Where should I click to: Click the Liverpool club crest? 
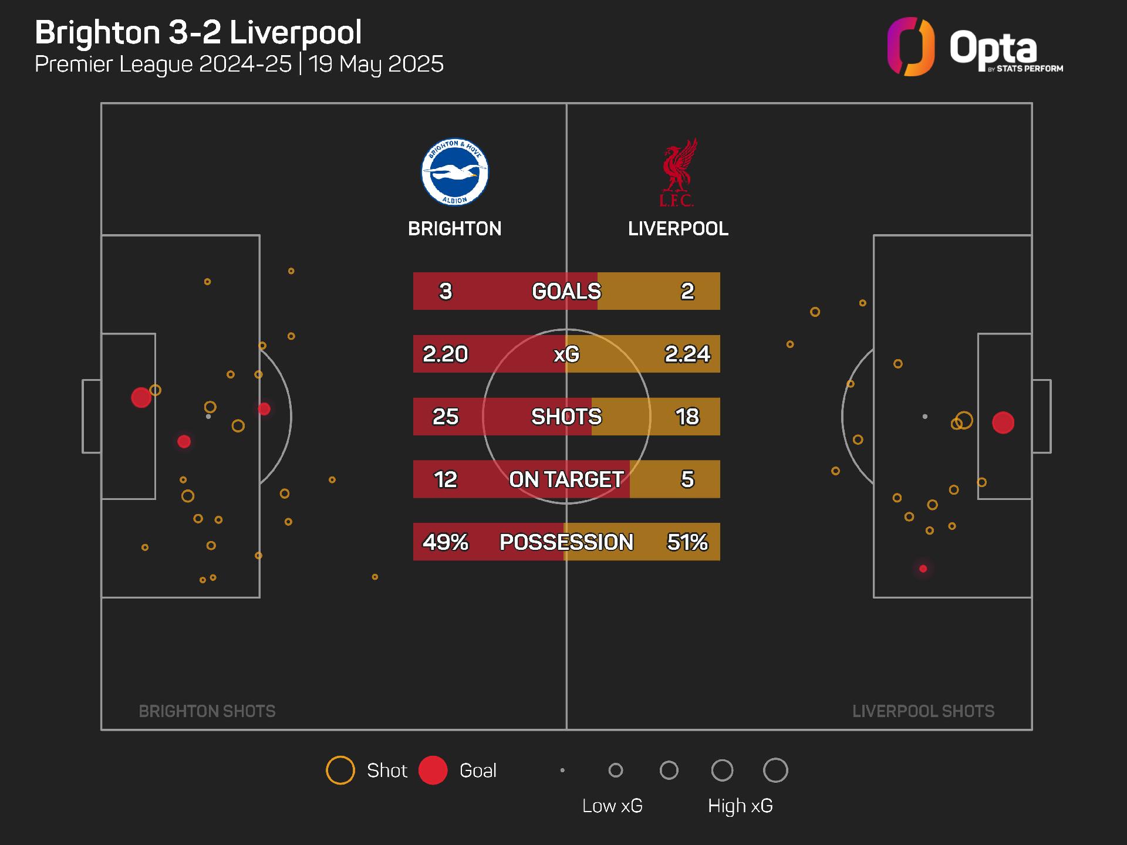point(678,172)
